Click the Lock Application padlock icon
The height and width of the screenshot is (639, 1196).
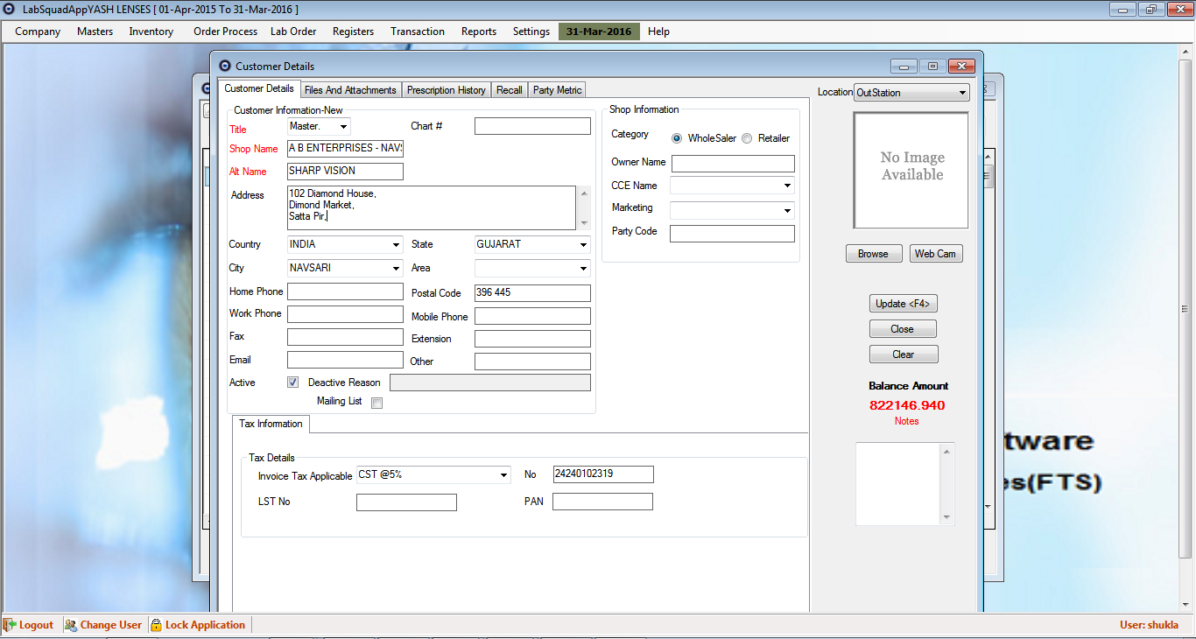156,625
